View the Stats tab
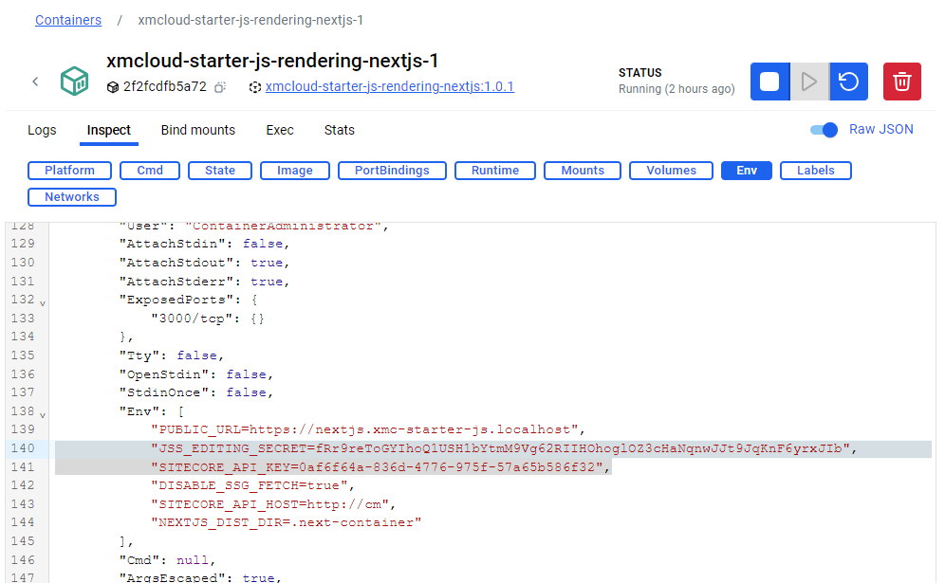Viewport: 945px width, 583px height. [x=340, y=130]
